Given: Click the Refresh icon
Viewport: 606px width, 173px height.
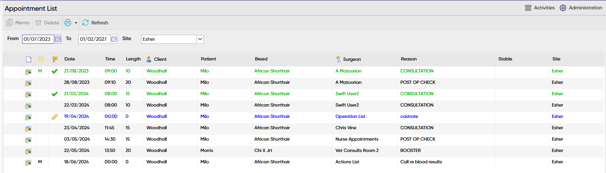Looking at the screenshot, I should pos(86,23).
